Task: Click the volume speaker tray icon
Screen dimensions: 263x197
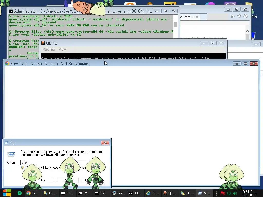Action: click(x=235, y=193)
